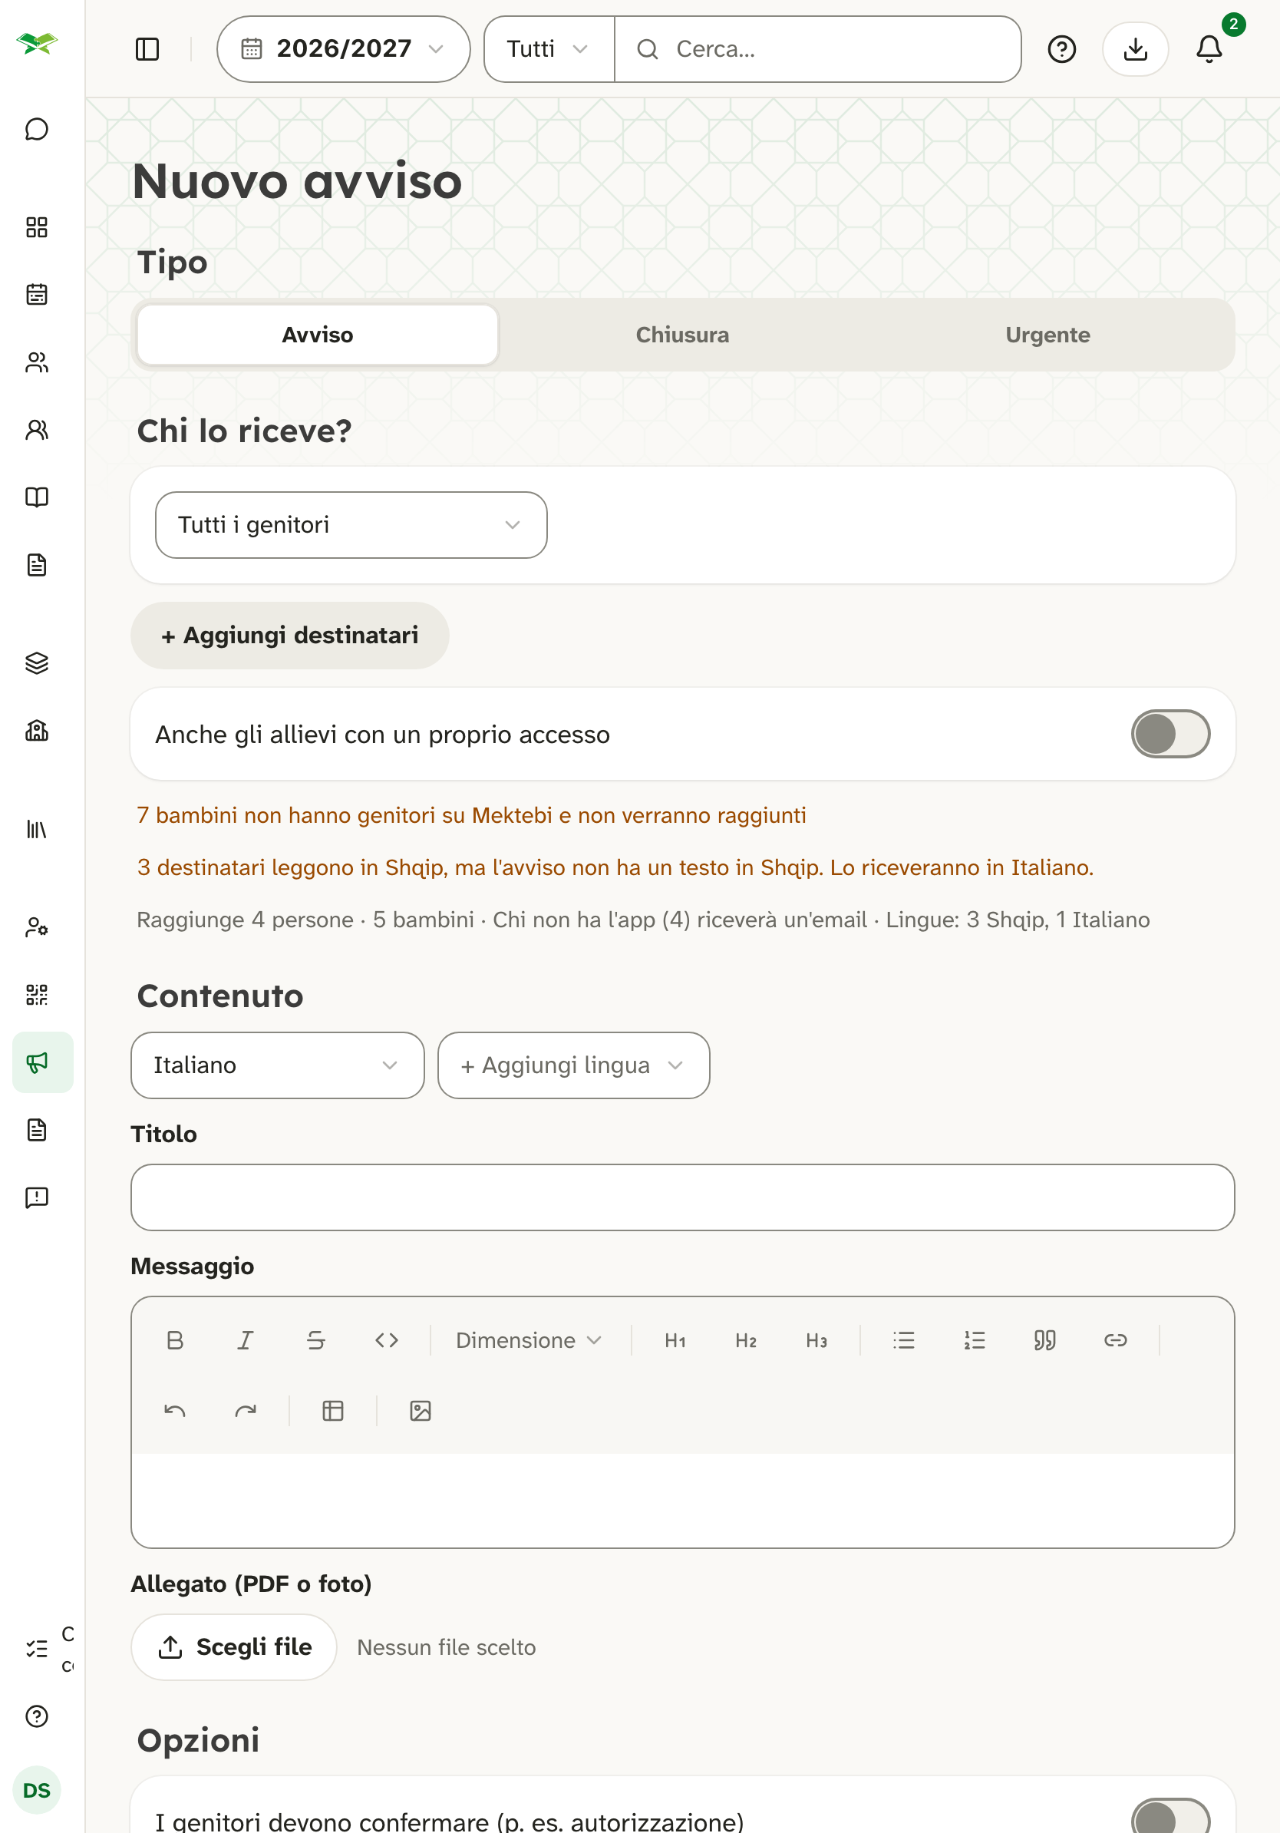Toggle the sidebar panel icon
1280x1833 pixels.
147,49
